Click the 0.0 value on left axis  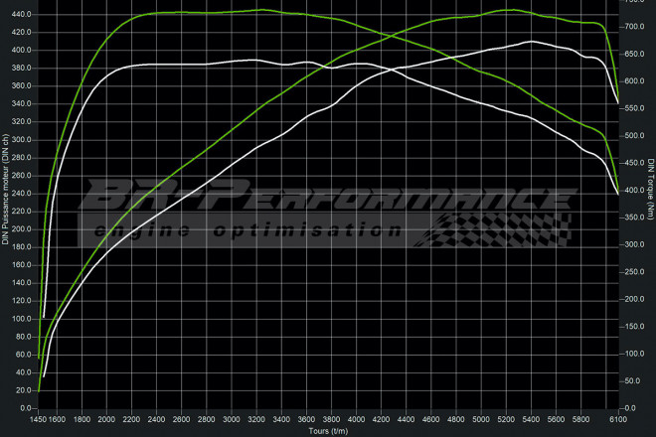tap(26, 408)
